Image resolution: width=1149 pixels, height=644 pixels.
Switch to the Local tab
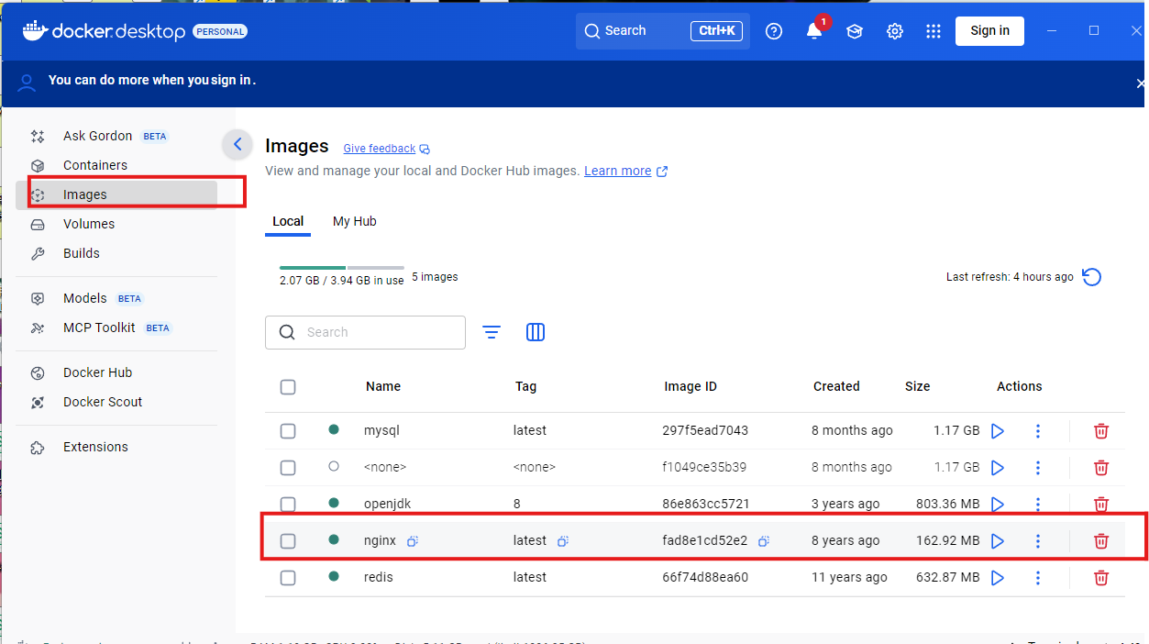coord(288,221)
